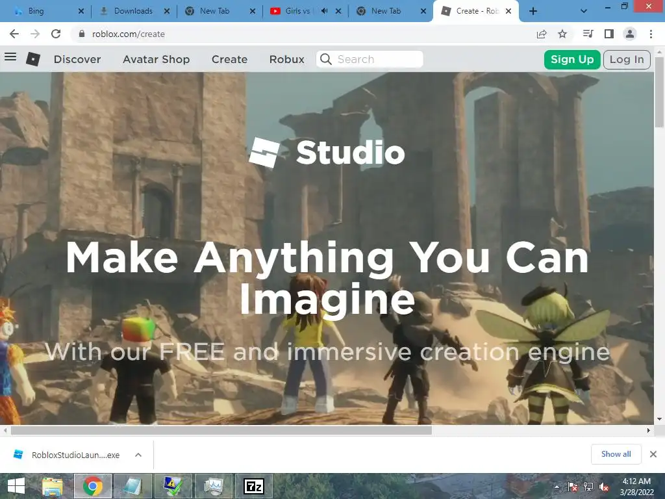The image size is (665, 499).
Task: Click the horizontal scrollbar thumb
Action: point(221,430)
